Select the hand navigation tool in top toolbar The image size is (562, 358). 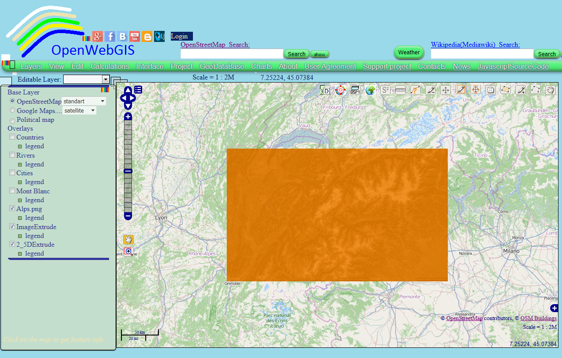click(551, 90)
